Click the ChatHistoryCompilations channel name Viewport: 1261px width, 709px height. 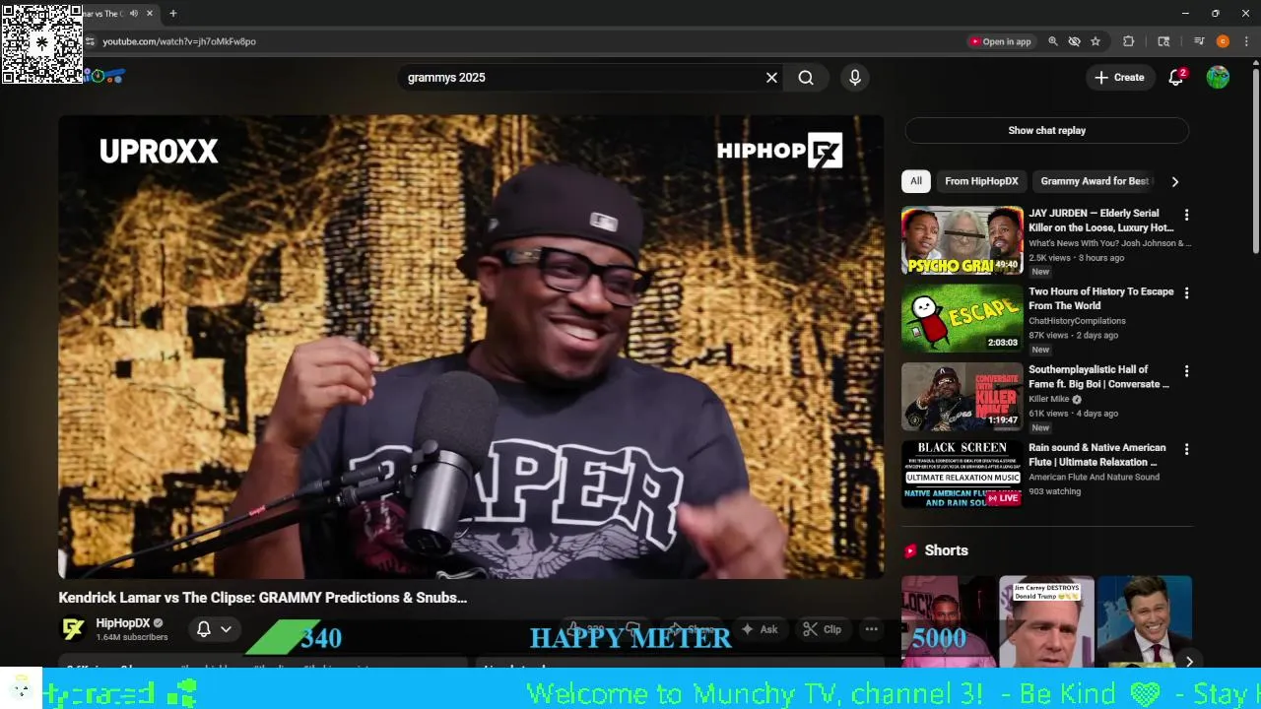coord(1077,321)
